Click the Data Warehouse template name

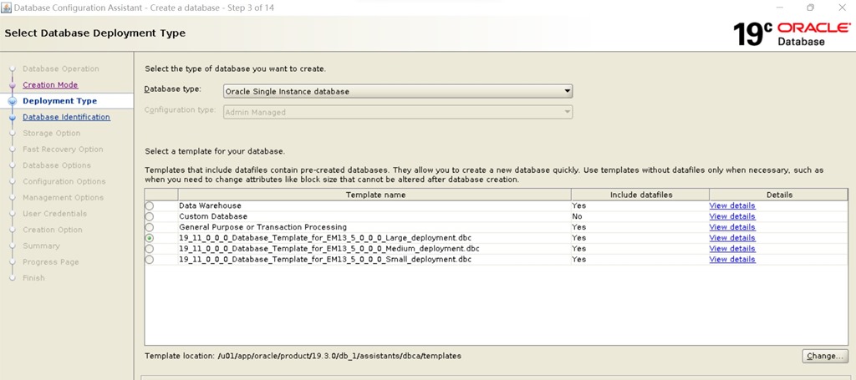(210, 205)
